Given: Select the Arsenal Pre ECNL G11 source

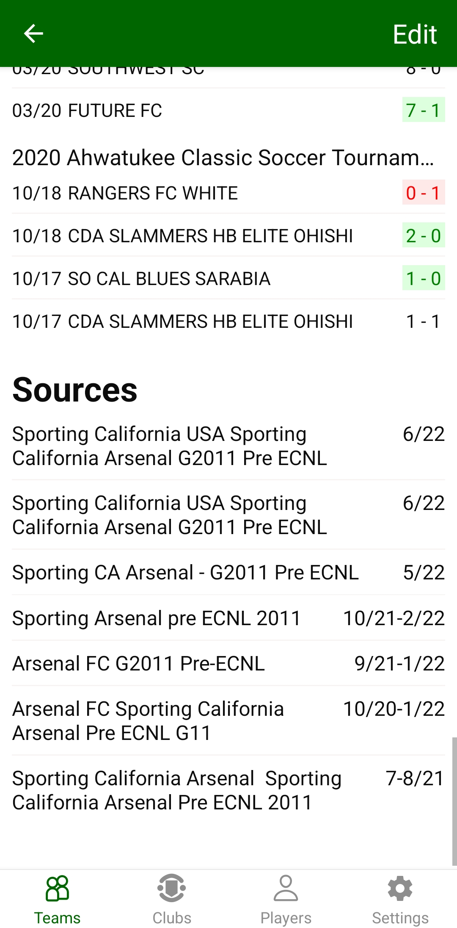Looking at the screenshot, I should [148, 721].
